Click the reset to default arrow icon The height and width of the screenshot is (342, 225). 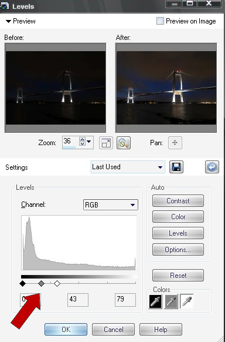pyautogui.click(x=212, y=167)
